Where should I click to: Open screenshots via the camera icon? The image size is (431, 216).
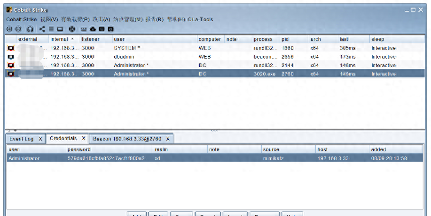[110, 29]
